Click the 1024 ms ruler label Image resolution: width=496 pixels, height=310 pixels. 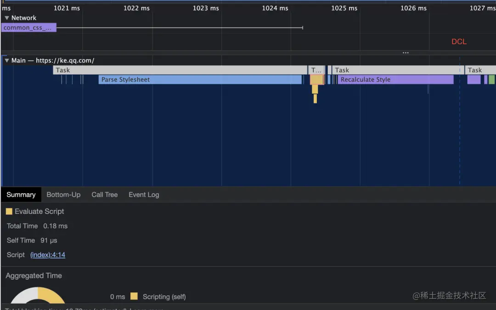(x=275, y=8)
